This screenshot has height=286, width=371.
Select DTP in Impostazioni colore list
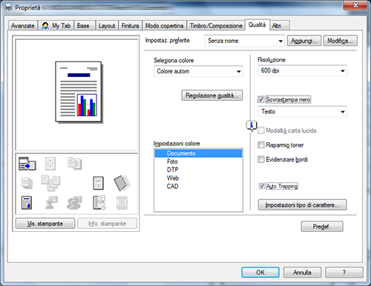coord(198,170)
